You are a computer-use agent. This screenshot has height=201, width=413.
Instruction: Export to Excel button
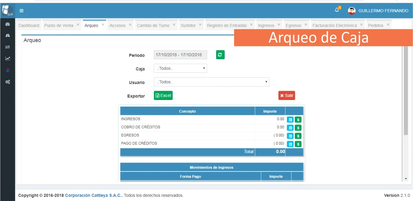click(163, 95)
